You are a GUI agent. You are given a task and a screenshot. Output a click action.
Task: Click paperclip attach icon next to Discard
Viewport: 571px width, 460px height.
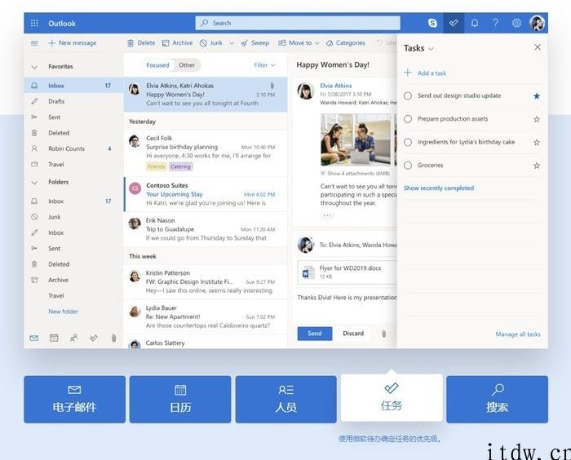tap(383, 334)
